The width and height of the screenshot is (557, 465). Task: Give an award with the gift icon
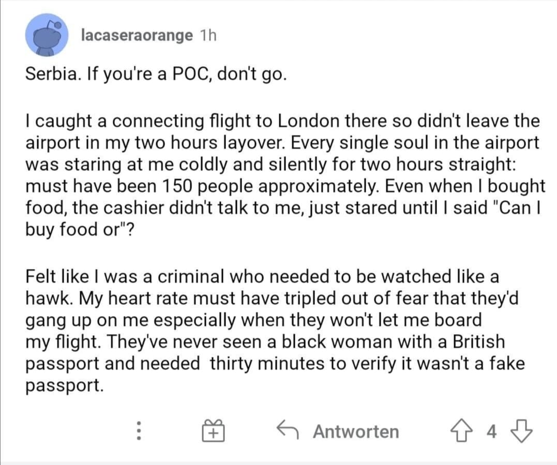tap(213, 430)
